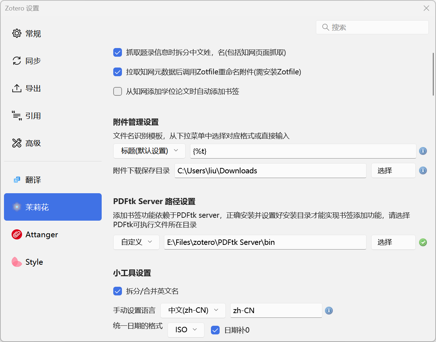Open the Attanger paperclip settings pane

[x=53, y=234]
